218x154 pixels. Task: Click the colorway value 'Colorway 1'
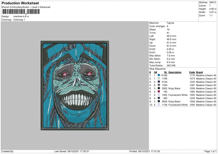pyautogui.click(x=19, y=20)
